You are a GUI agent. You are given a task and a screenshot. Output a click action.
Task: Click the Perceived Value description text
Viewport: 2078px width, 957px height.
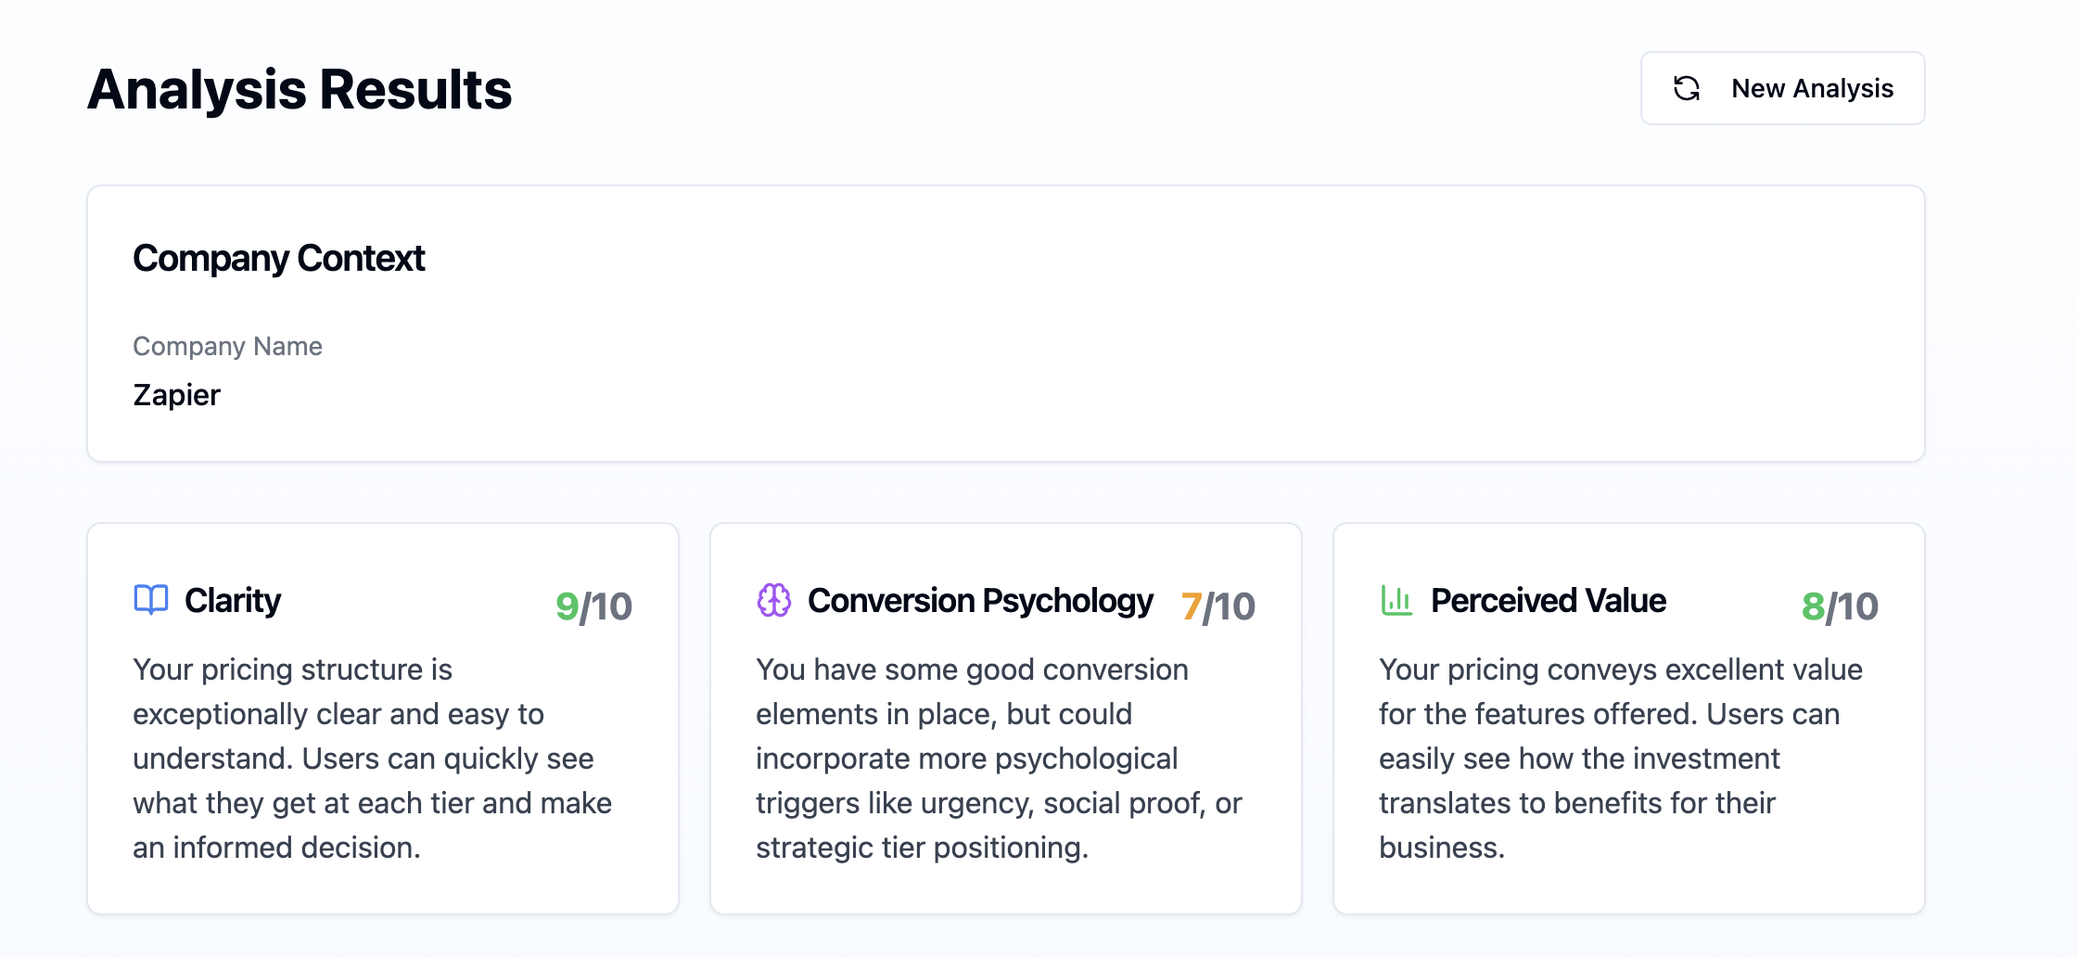[1621, 759]
